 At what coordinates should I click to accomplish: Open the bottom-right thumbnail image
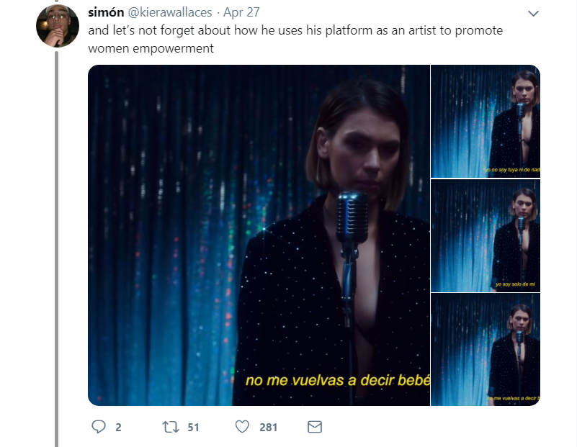click(485, 349)
